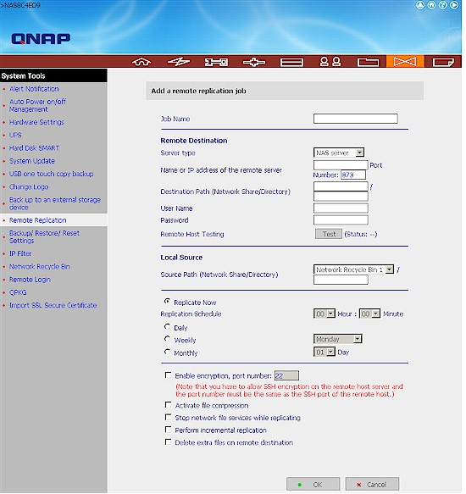The image size is (466, 494).
Task: Focus the destination network share field
Action: pos(341,186)
